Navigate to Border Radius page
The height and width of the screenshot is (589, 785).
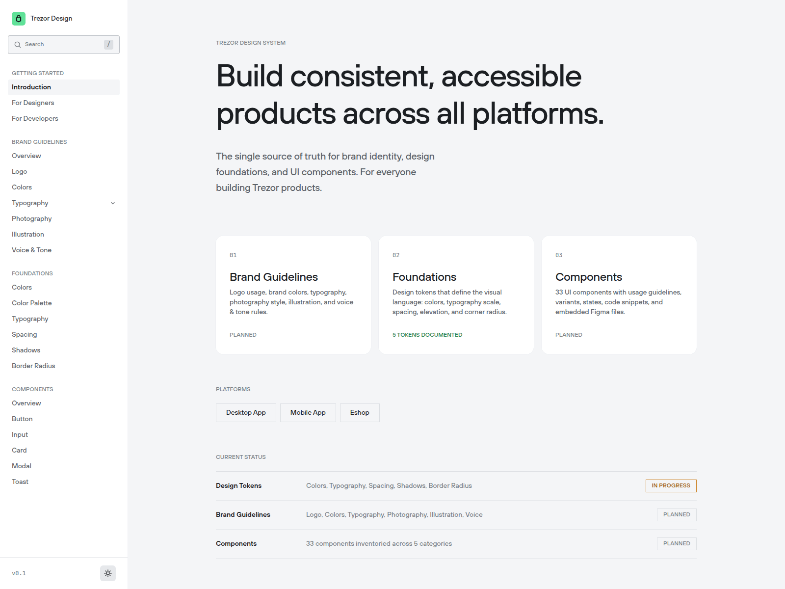33,366
